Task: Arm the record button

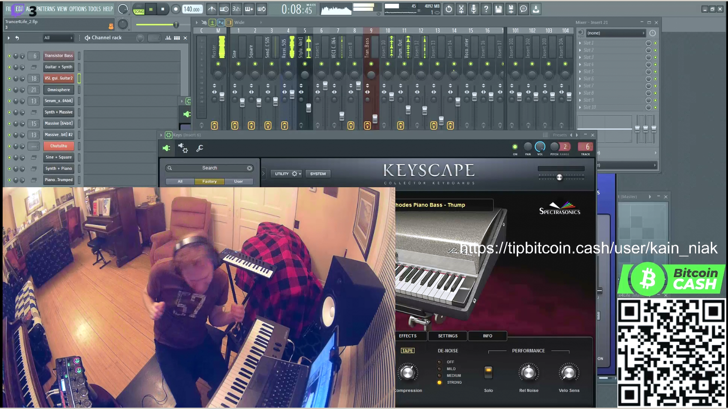Action: [x=175, y=9]
